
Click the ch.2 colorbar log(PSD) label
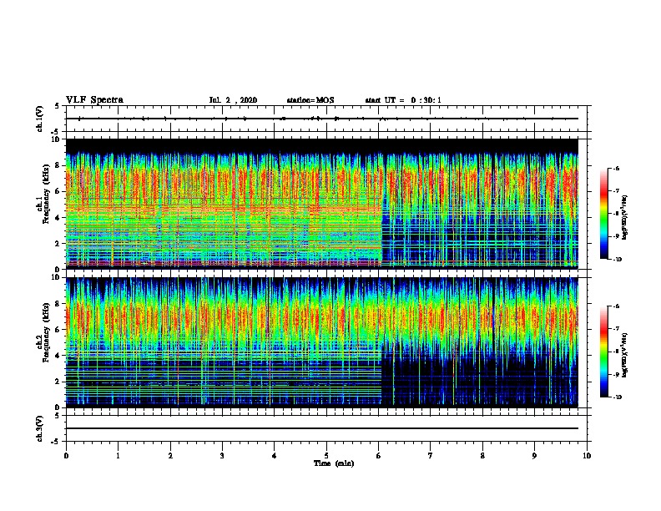pyautogui.click(x=625, y=355)
